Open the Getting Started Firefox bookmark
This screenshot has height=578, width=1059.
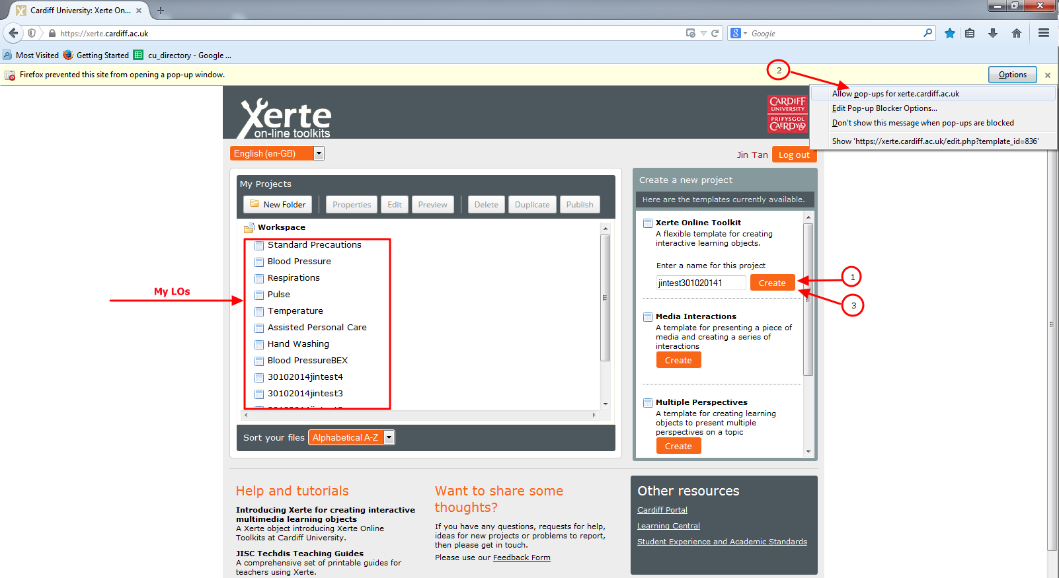click(x=97, y=55)
